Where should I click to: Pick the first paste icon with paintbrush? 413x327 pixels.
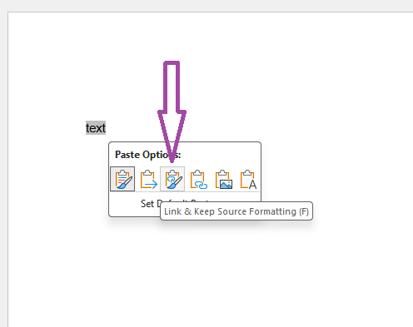pyautogui.click(x=122, y=179)
